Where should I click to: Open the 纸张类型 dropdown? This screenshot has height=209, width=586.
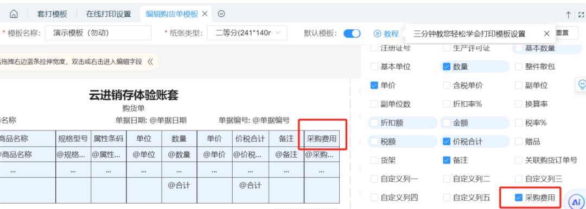[247, 33]
